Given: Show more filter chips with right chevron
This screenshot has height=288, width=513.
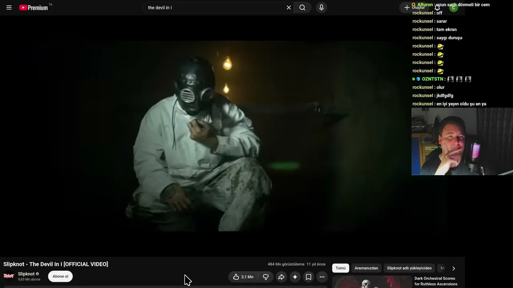Looking at the screenshot, I should point(454,268).
